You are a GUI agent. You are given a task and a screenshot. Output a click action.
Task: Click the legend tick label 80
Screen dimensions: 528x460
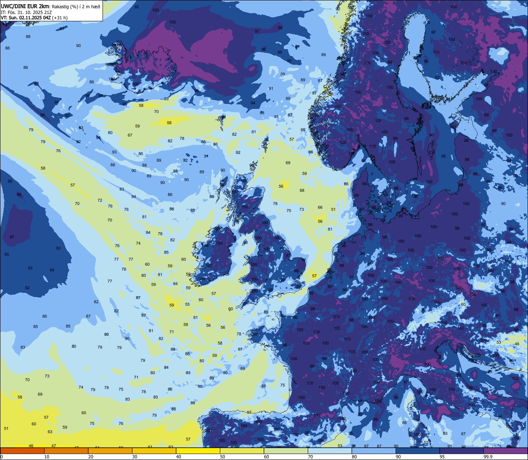354,457
